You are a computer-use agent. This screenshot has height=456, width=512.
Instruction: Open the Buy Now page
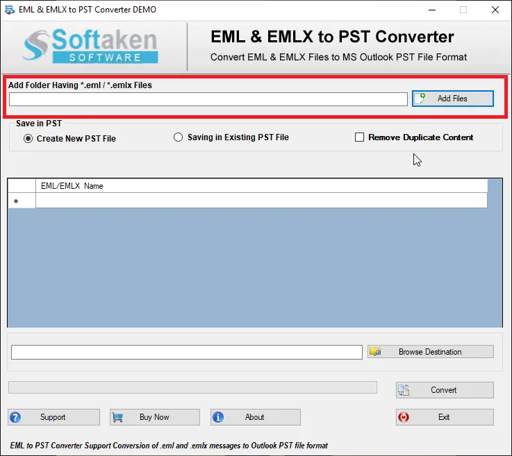pyautogui.click(x=155, y=417)
